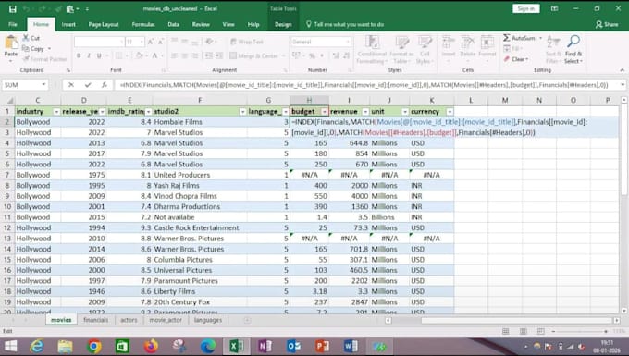Open Windows Start menu
Screen dimensions: 629x356
(11, 346)
